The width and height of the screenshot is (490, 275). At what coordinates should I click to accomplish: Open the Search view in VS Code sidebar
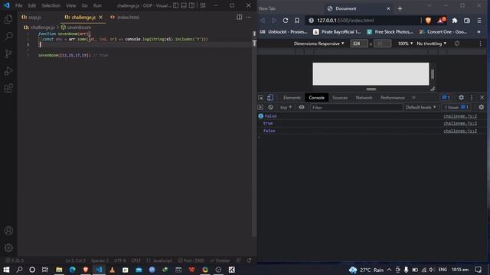coord(8,36)
